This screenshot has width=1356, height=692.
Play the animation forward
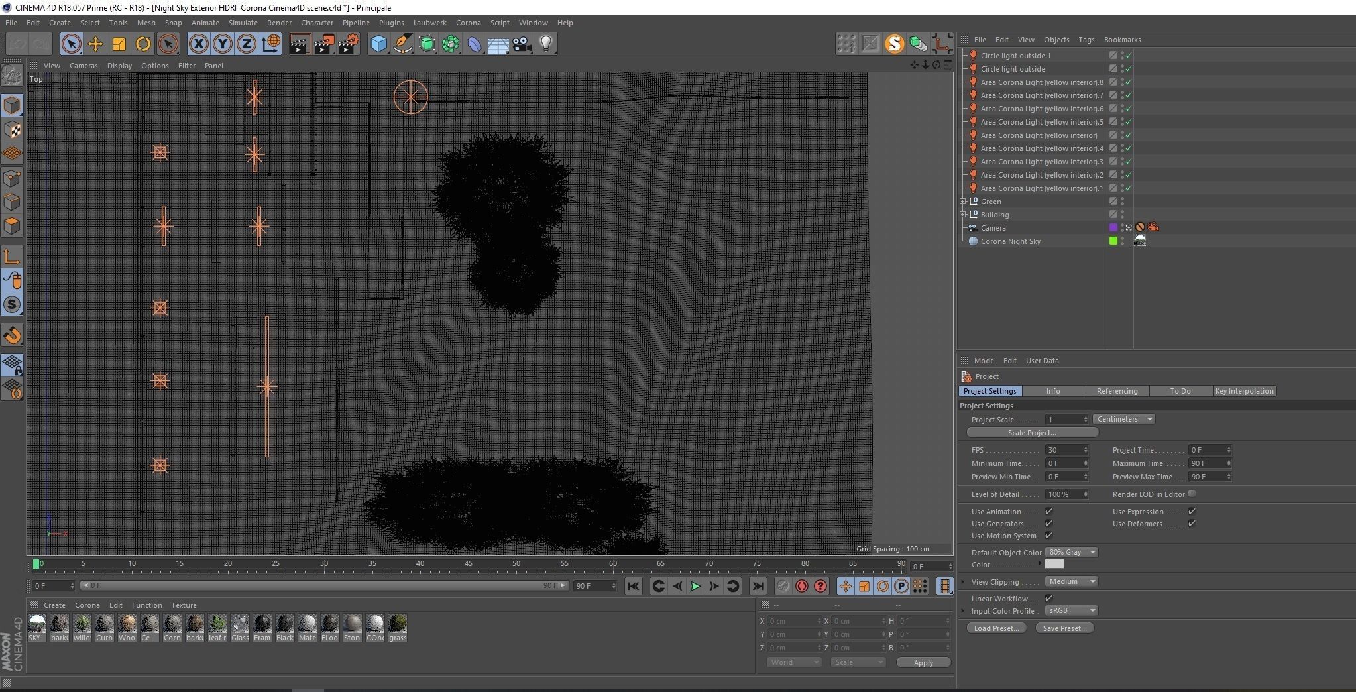click(x=695, y=586)
